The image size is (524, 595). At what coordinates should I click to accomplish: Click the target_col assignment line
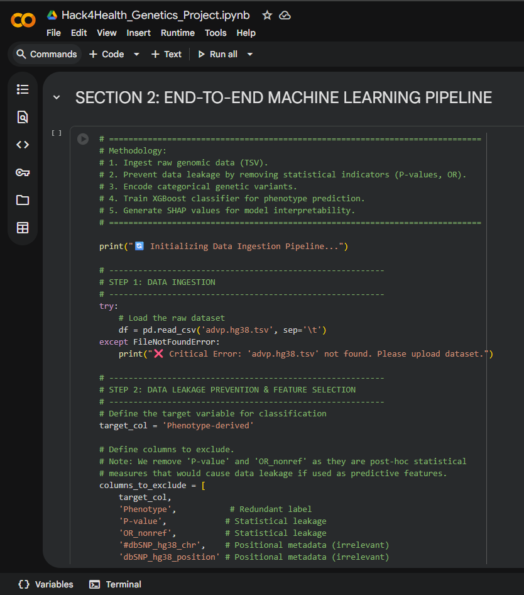[x=177, y=425]
